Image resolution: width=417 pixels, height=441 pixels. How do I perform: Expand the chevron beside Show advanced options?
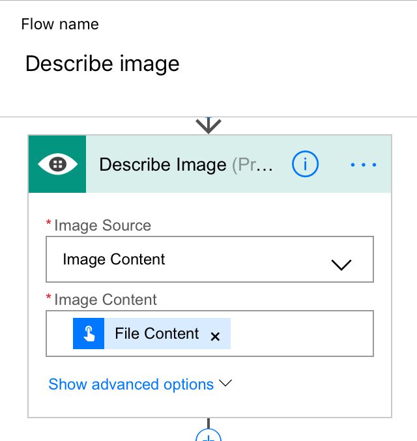click(225, 384)
